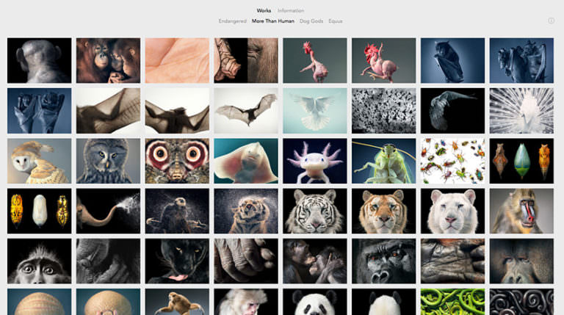Open the colorful beetles on white photo
This screenshot has width=564, height=315.
452,161
